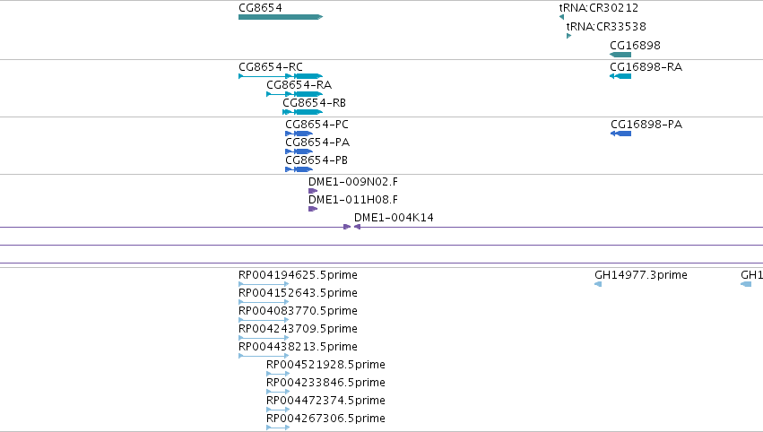Select the tRNA:CR30212 label

(599, 8)
